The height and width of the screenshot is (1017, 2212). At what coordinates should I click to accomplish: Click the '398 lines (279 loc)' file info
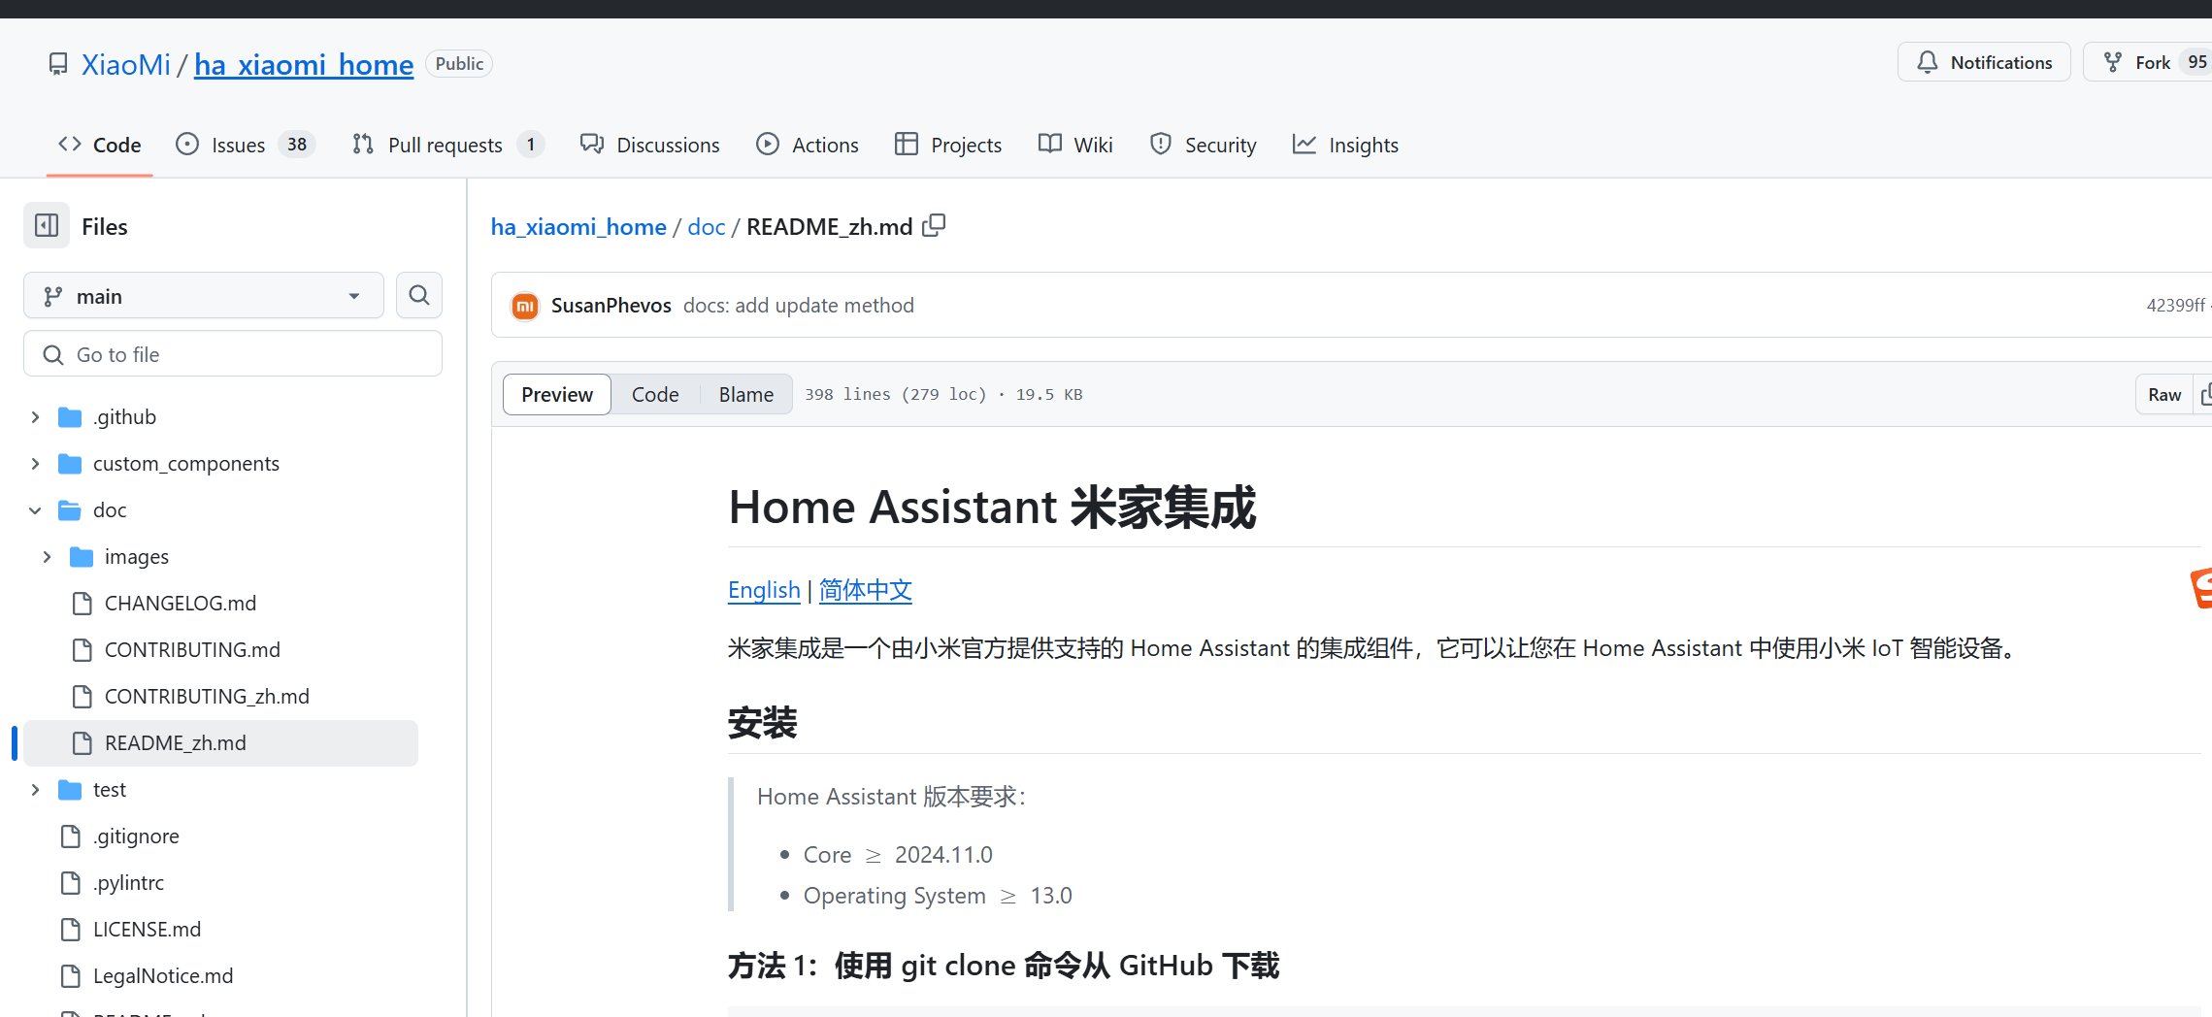click(x=895, y=395)
